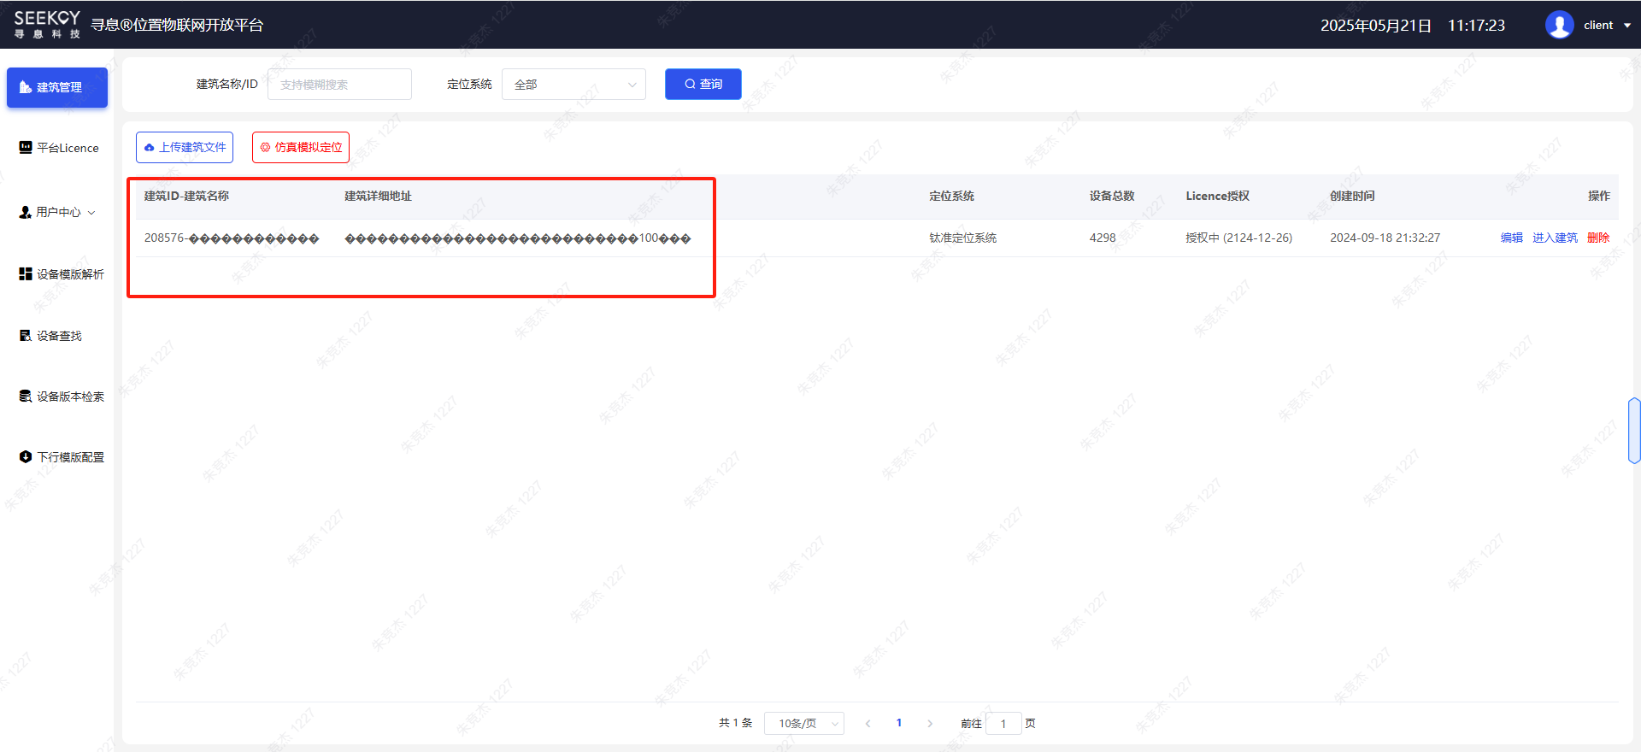Click the blue scroll handle at the right edge

1634,431
